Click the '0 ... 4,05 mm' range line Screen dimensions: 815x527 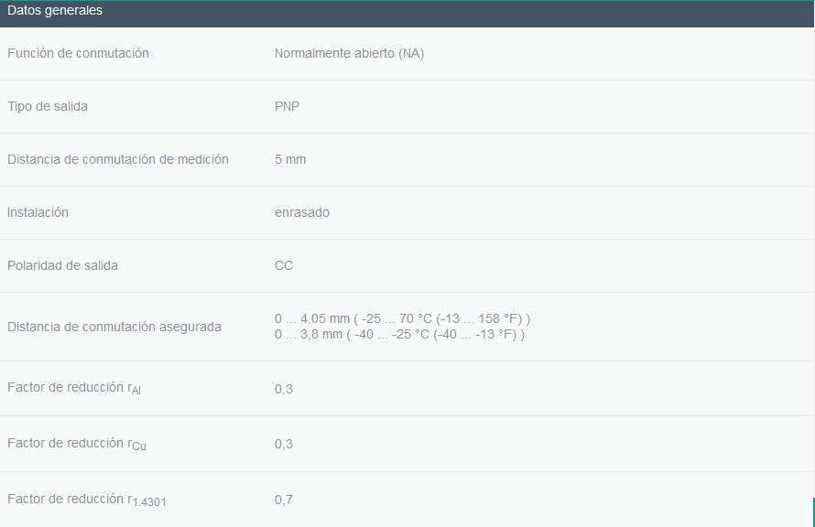tap(402, 318)
